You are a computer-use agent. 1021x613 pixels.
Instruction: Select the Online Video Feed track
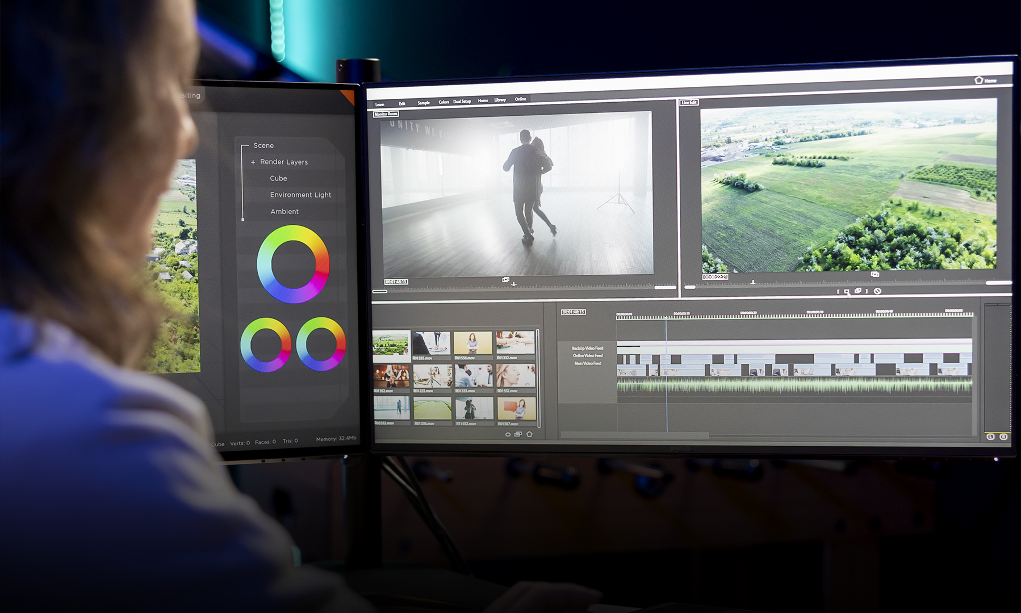pyautogui.click(x=587, y=355)
